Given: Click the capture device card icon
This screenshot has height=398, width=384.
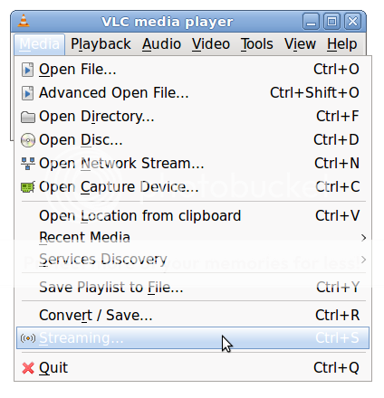Looking at the screenshot, I should tap(28, 187).
